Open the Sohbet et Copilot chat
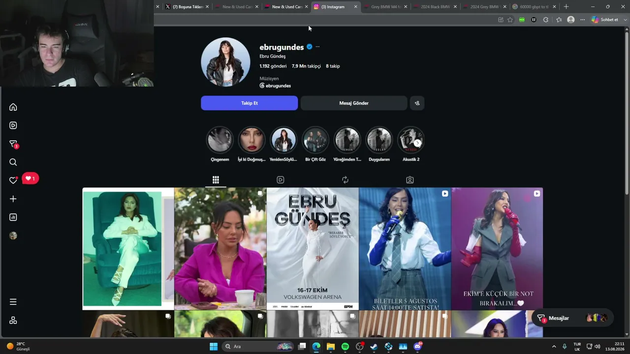 (x=605, y=20)
